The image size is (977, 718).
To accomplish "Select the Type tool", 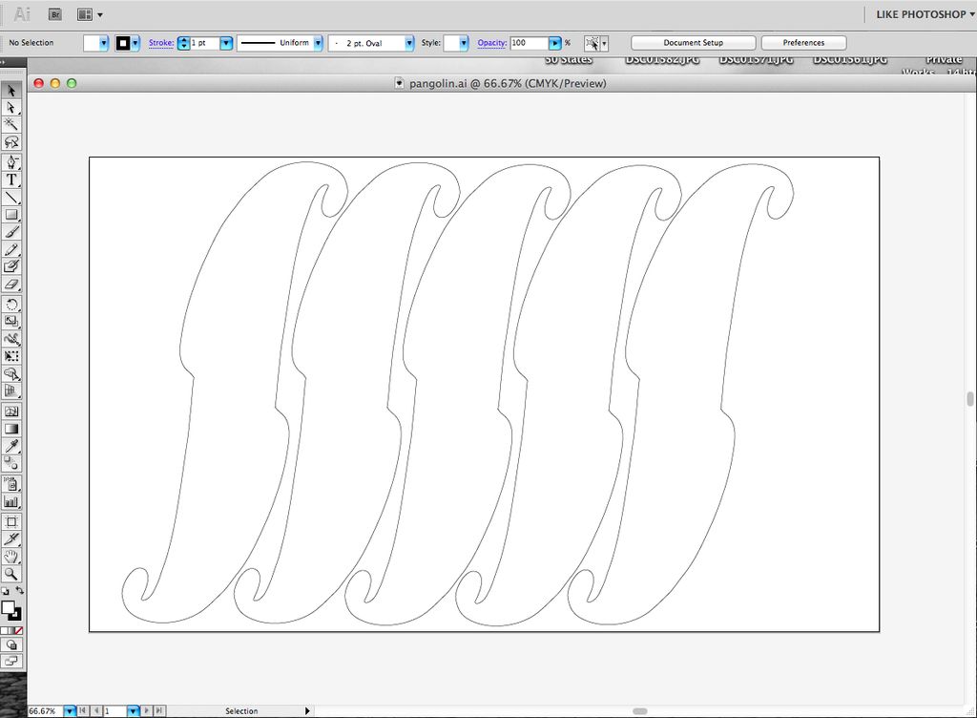I will tap(11, 179).
